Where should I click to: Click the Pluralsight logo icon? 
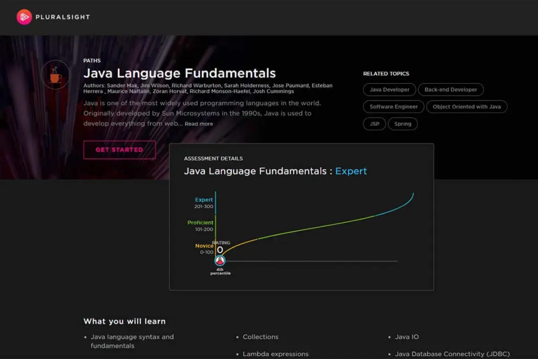click(x=24, y=17)
